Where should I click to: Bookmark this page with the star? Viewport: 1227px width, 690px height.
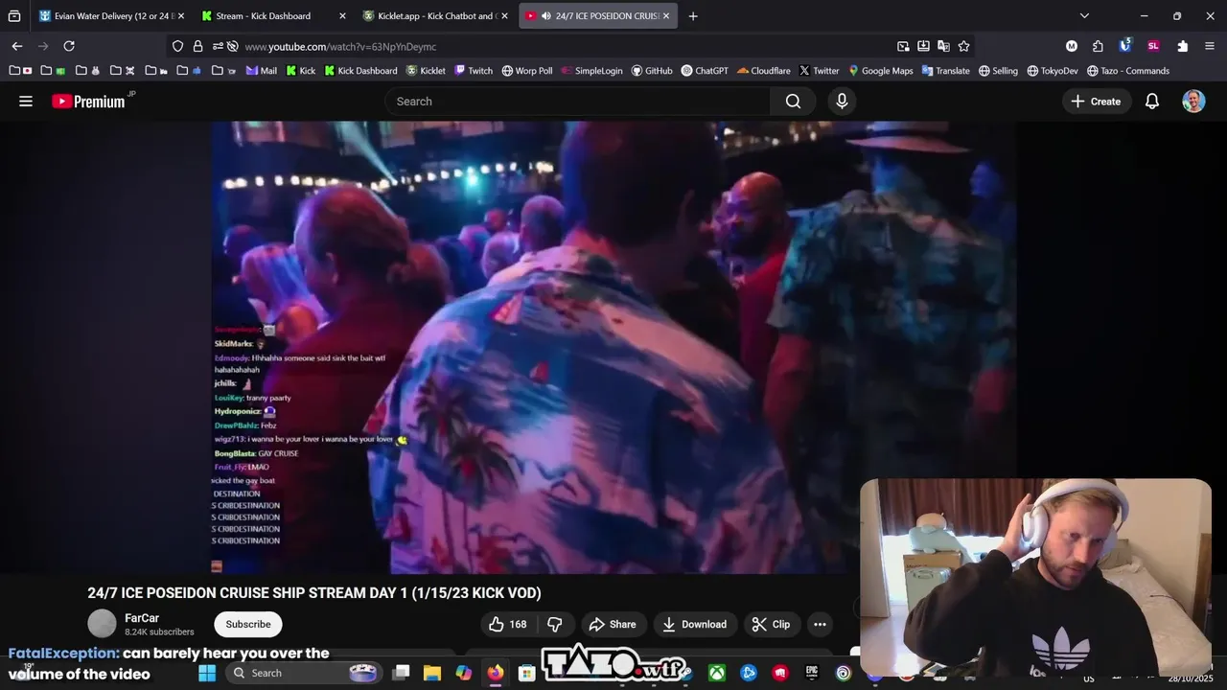pos(963,46)
